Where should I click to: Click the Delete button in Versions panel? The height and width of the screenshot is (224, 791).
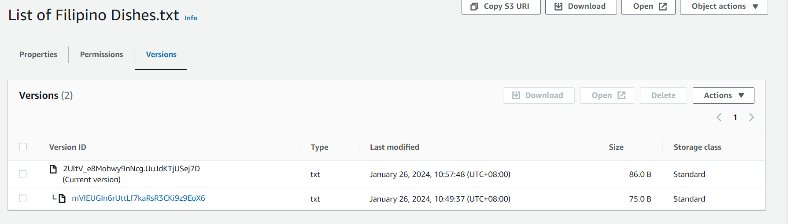tap(663, 95)
